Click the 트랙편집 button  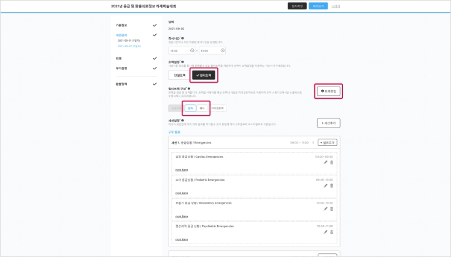click(x=328, y=91)
